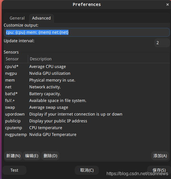Image resolution: width=171 pixels, height=179 pixels.
Task: Click the 添加(A) add button
Action: (x=160, y=155)
